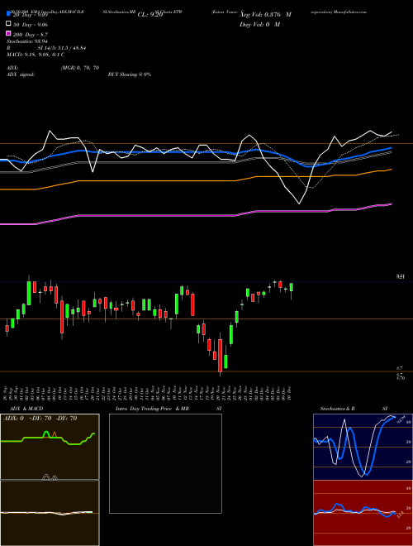Click the '(MGR) 0, 70, 70' ADX values
The width and height of the screenshot is (413, 546).
(80, 68)
